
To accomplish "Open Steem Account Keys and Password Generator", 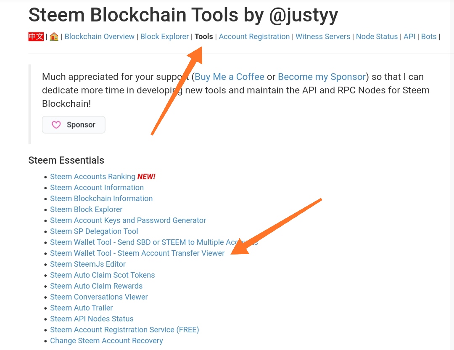I will coord(128,220).
